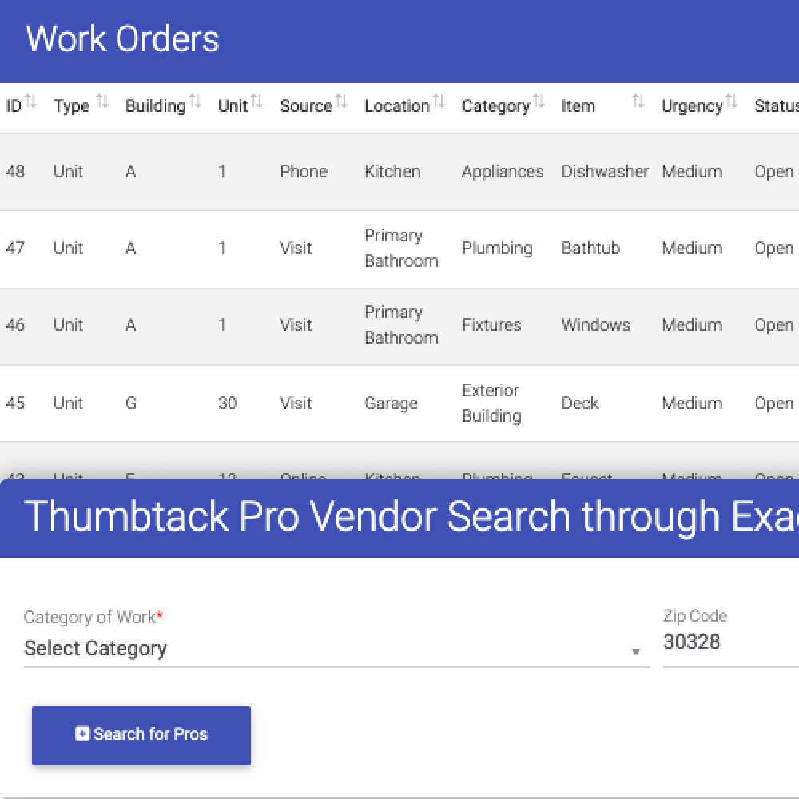Click Medium urgency in row 45
This screenshot has width=799, height=799.
[x=692, y=403]
